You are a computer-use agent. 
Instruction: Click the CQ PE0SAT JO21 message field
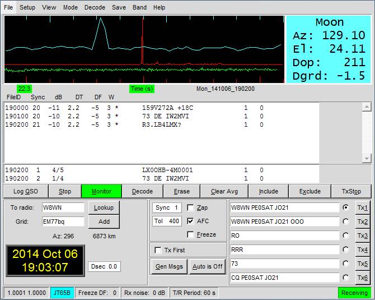click(x=284, y=278)
